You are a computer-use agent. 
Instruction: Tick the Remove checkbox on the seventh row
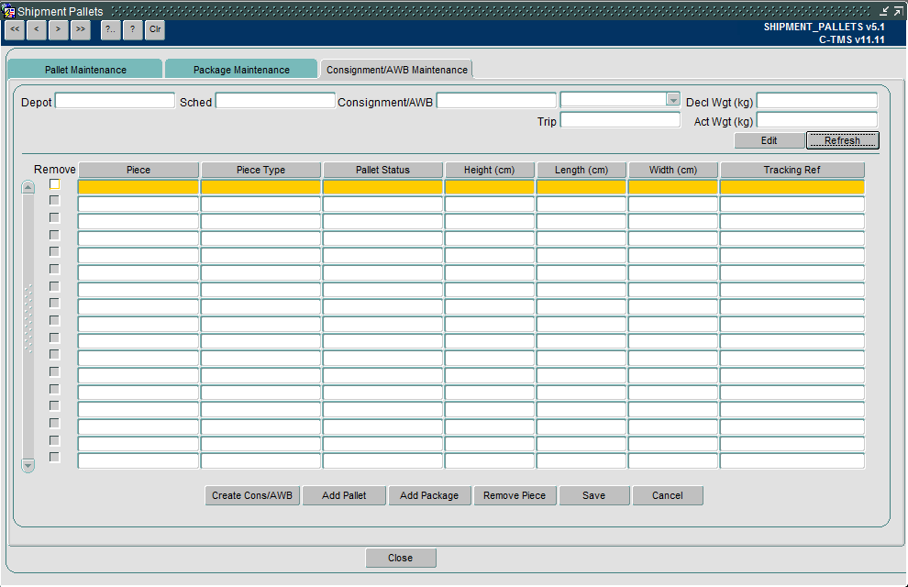tap(54, 286)
